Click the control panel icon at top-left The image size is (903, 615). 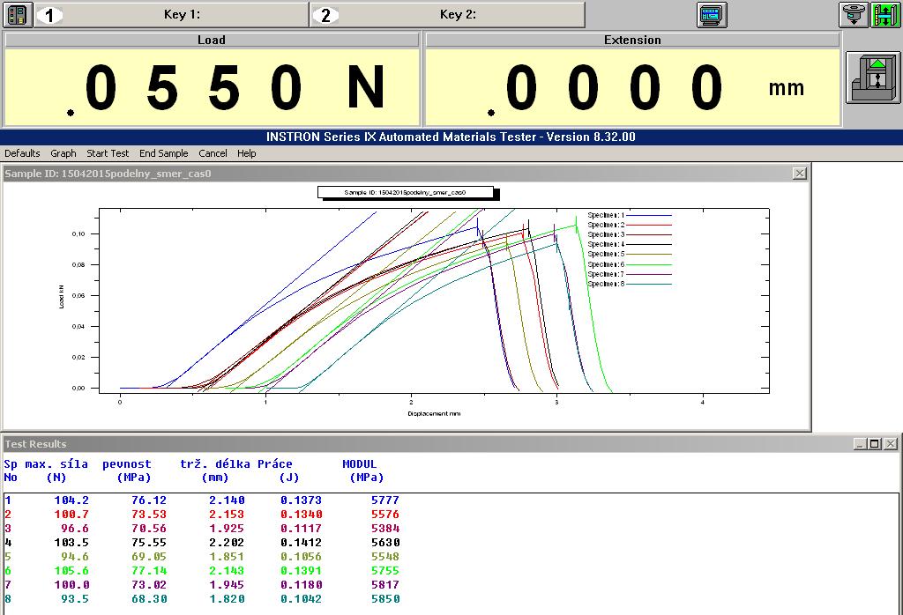pyautogui.click(x=18, y=14)
